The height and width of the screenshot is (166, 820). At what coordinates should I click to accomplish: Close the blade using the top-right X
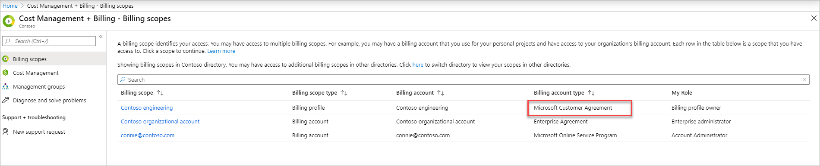(814, 18)
